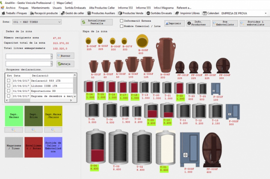Click large tank T-04 with red wine
The height and width of the screenshot is (179, 270).
[x=96, y=147]
